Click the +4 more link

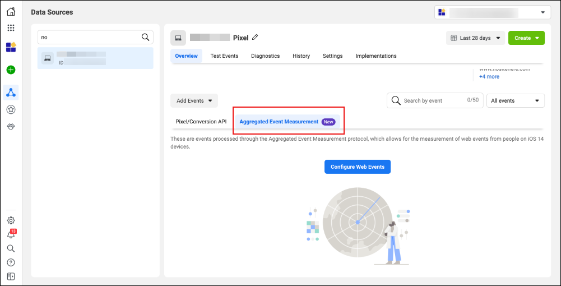(x=489, y=77)
